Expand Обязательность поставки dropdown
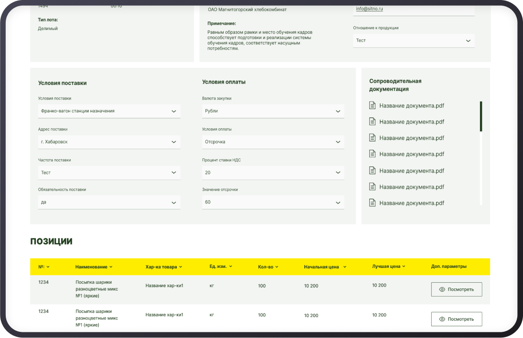Screen dimensions: 523x338 tap(109, 202)
